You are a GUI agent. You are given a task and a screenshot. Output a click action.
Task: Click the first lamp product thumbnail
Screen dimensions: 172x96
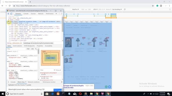coord(68,42)
